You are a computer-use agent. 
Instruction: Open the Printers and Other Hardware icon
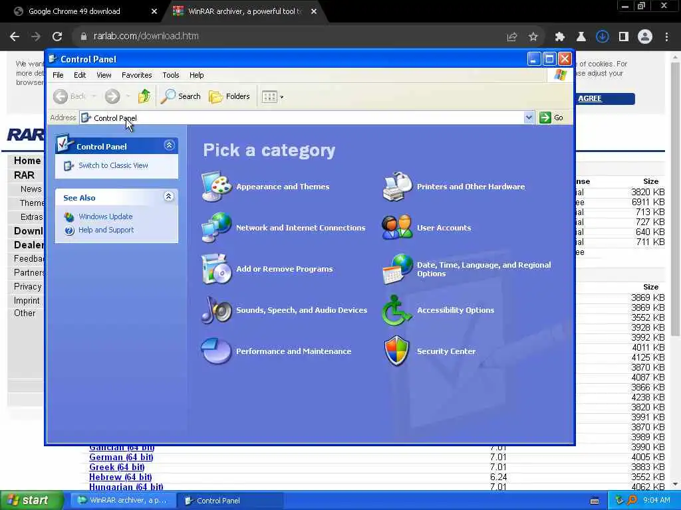[397, 187]
